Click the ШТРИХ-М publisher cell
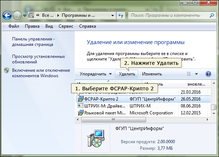 pyautogui.click(x=140, y=106)
